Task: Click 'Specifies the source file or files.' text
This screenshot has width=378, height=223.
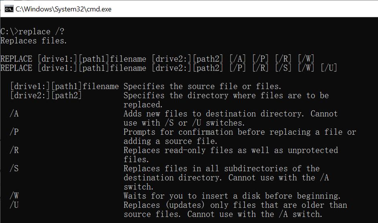Action: (x=202, y=86)
